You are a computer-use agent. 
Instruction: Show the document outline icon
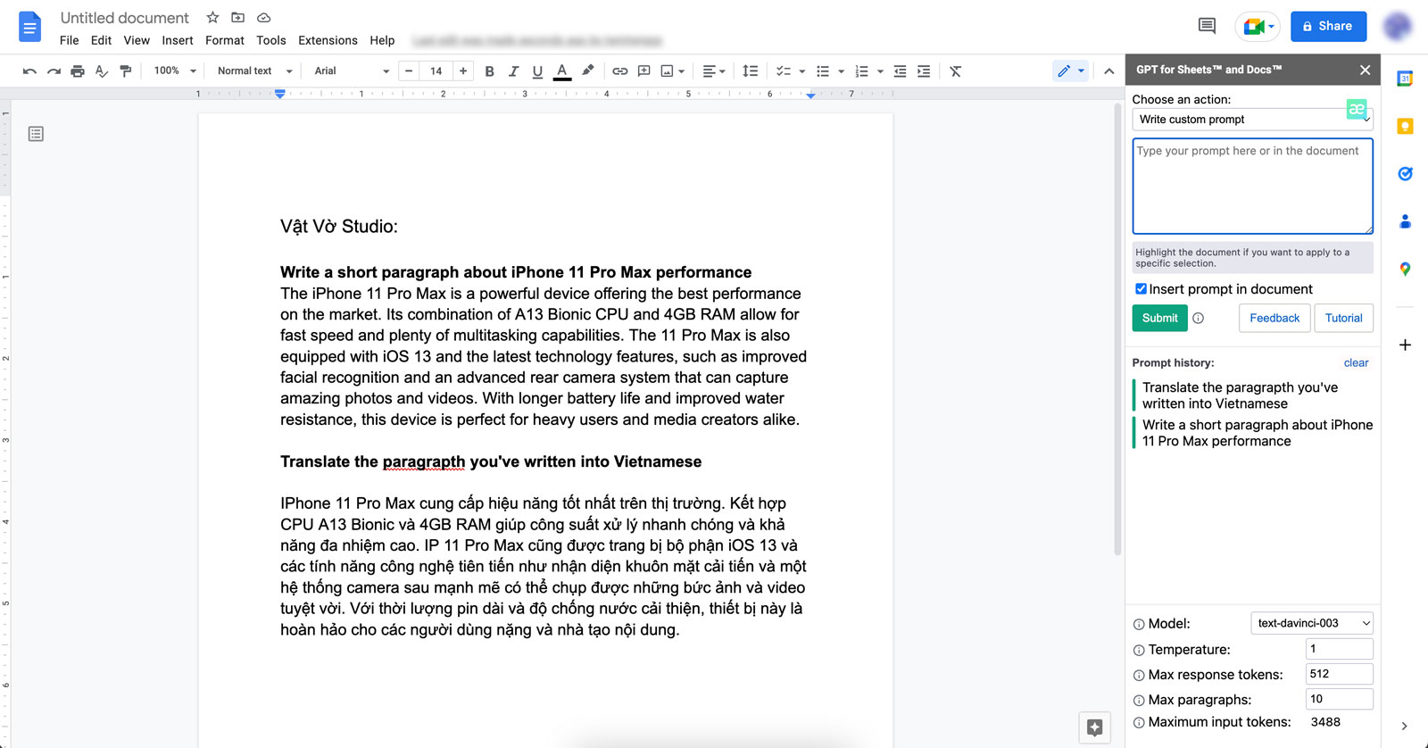click(36, 134)
